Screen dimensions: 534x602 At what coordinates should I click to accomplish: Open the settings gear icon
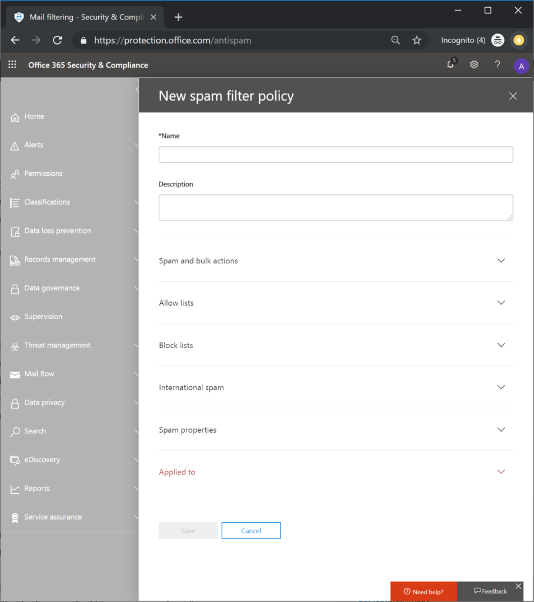[x=474, y=65]
